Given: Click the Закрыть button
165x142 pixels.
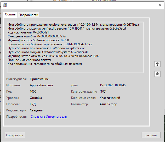Looking at the screenshot, I should (151, 135).
